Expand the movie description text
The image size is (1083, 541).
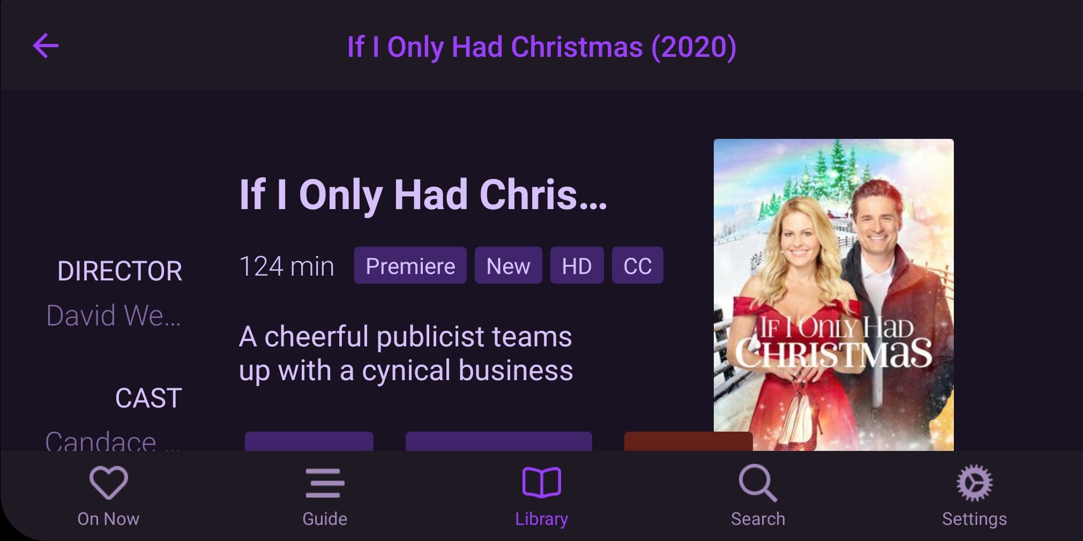(x=406, y=354)
